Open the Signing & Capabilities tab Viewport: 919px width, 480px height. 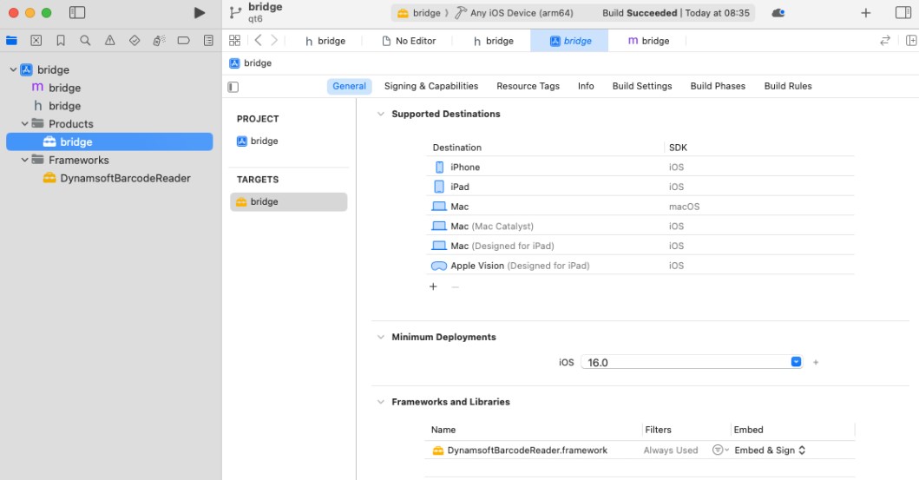tap(430, 86)
